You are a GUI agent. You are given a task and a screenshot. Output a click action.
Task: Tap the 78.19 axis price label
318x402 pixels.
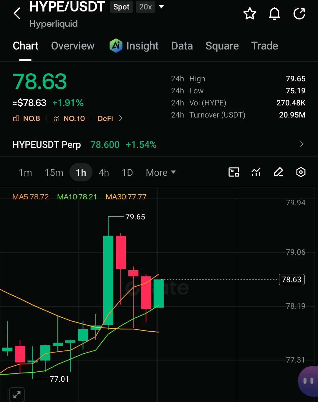tap(296, 306)
